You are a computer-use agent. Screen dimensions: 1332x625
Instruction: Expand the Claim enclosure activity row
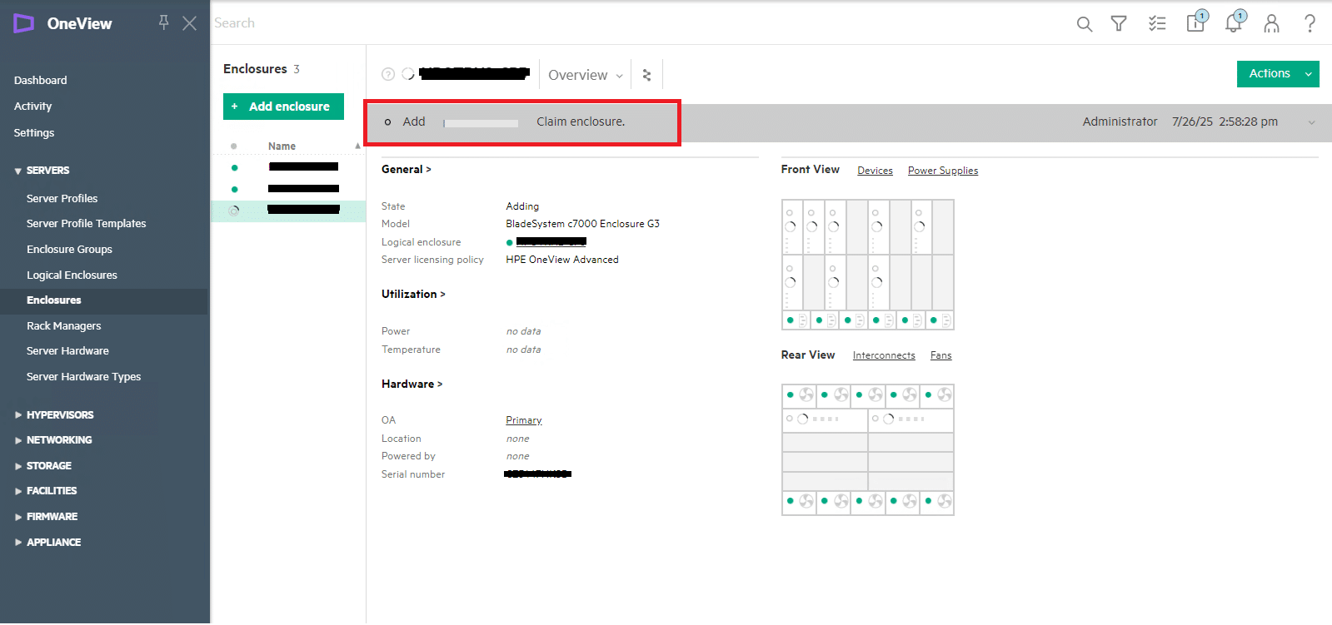point(1311,122)
